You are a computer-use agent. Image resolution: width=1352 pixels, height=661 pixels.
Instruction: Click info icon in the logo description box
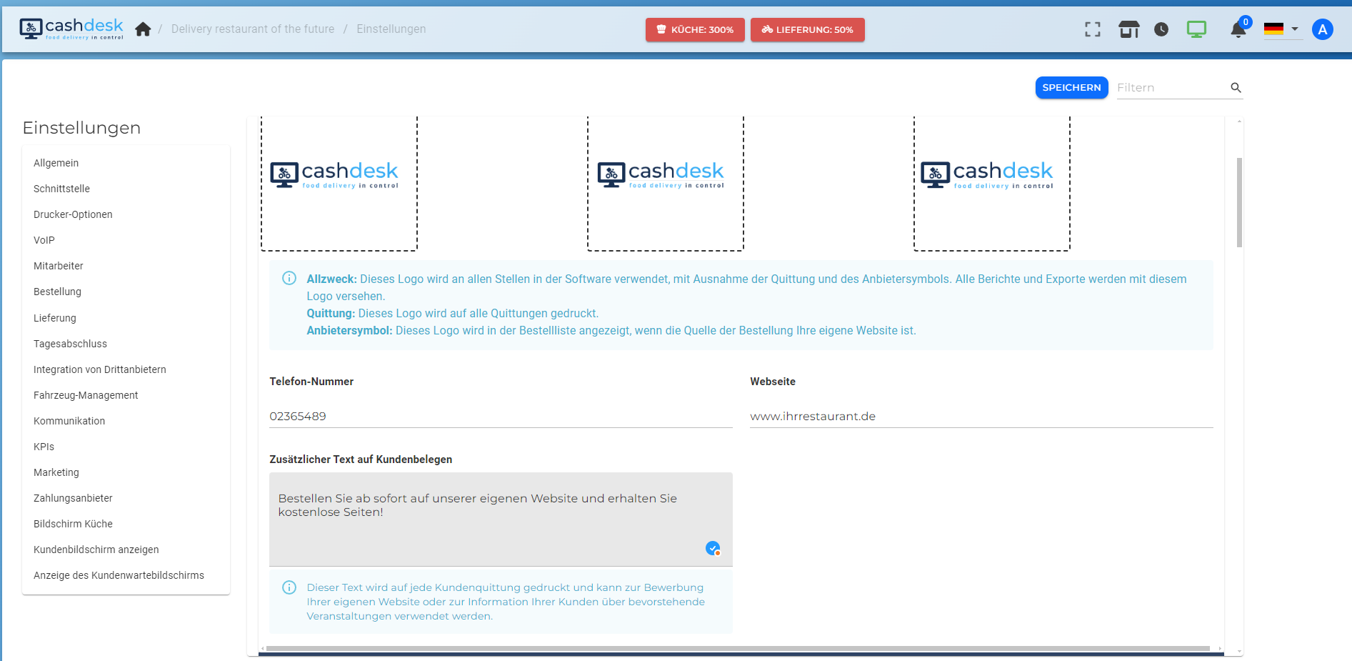pos(289,278)
